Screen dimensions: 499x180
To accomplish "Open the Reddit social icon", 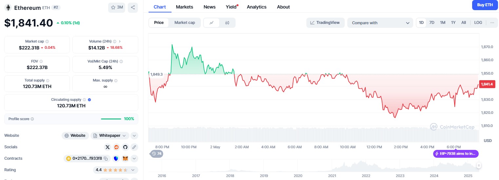I will pyautogui.click(x=116, y=147).
